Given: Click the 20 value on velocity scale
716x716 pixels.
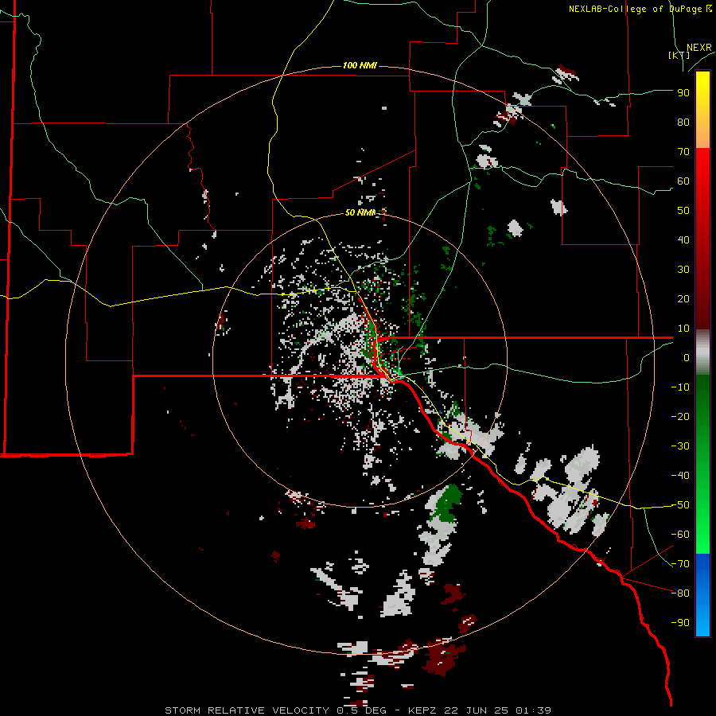Looking at the screenshot, I should pyautogui.click(x=683, y=299).
